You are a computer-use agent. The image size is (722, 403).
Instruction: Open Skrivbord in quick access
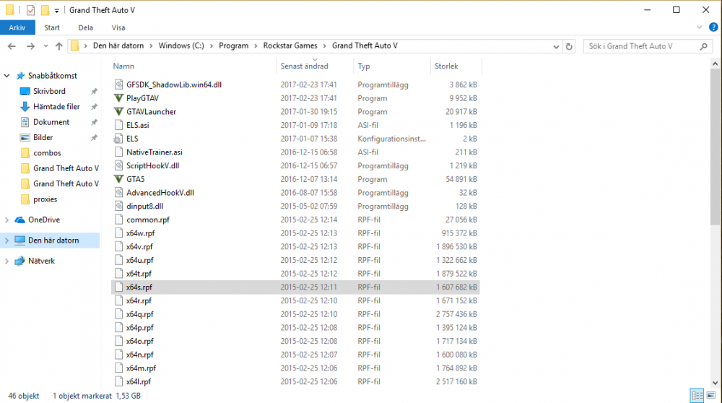click(x=49, y=91)
